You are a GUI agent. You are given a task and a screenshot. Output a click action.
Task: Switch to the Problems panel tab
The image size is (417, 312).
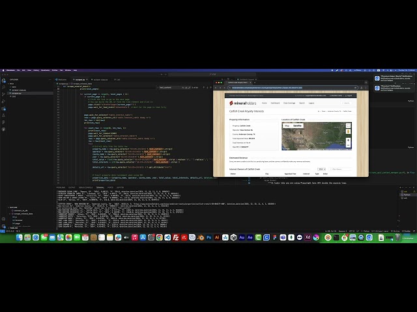point(61,187)
